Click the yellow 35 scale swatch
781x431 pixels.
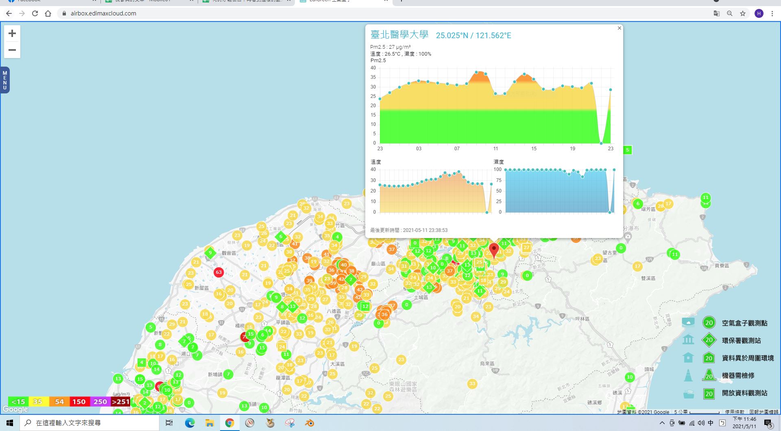pyautogui.click(x=39, y=402)
